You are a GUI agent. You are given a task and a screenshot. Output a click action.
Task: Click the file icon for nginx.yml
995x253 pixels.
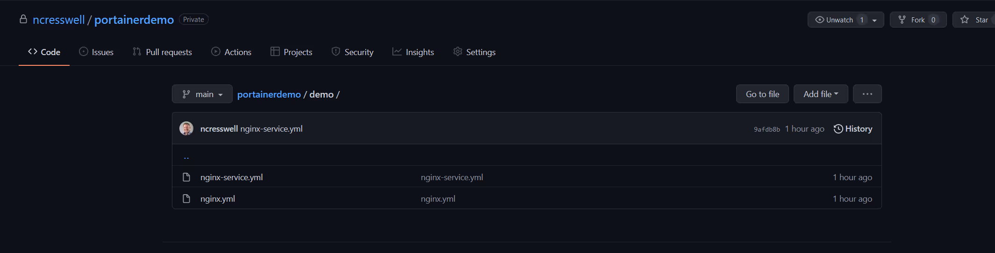(186, 198)
